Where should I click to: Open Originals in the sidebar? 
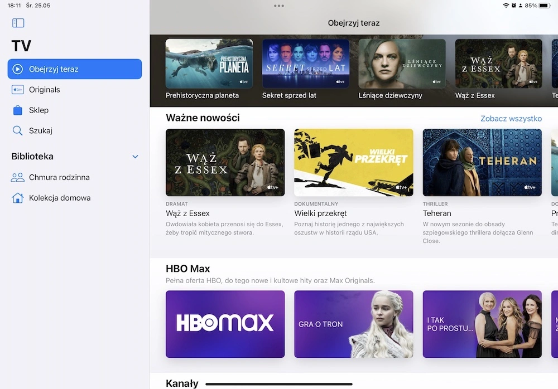click(75, 90)
